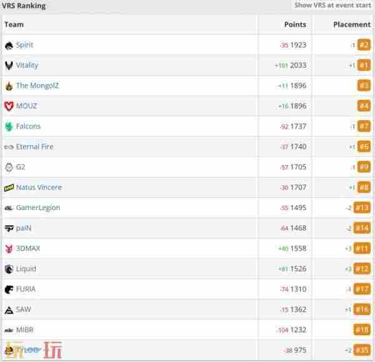The width and height of the screenshot is (375, 362).
Task: Click the Liquid team logo icon
Action: (9, 269)
